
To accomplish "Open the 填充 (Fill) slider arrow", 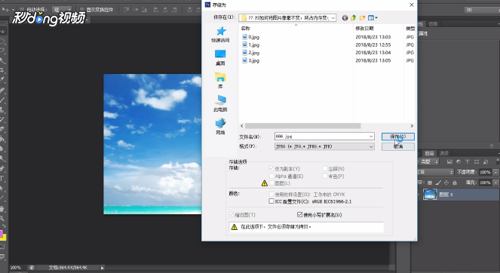I will click(496, 183).
